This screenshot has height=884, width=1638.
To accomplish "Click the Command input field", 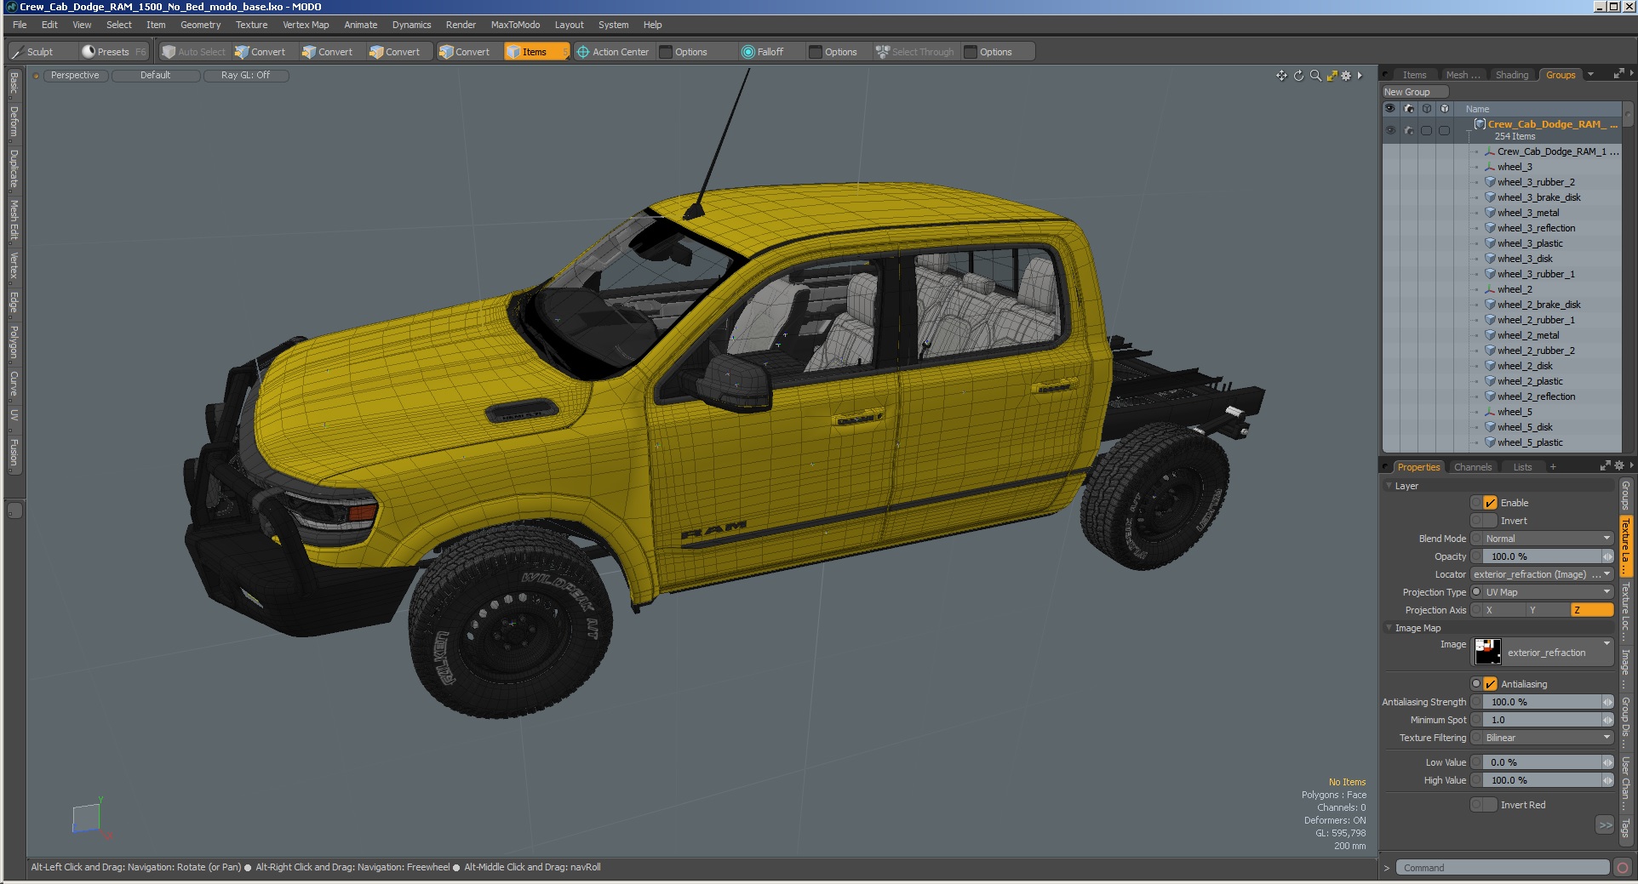I will coord(1503,868).
